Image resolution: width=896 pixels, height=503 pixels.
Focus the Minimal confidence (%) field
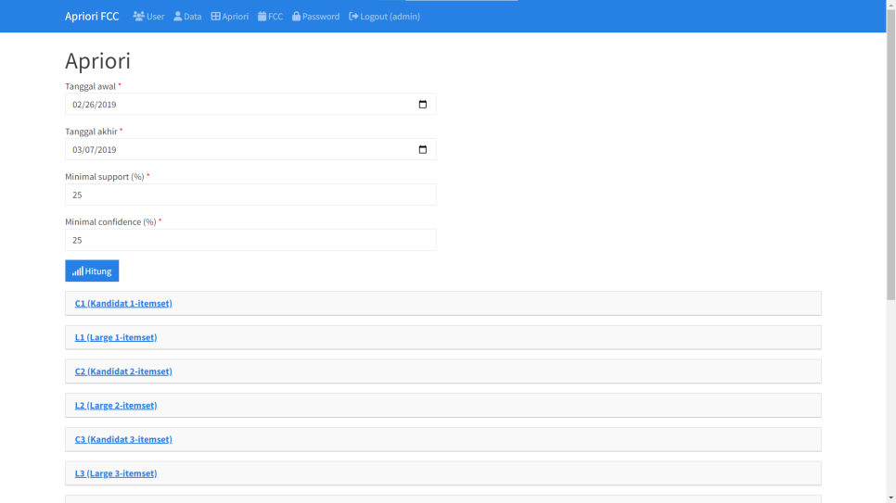[x=250, y=240]
